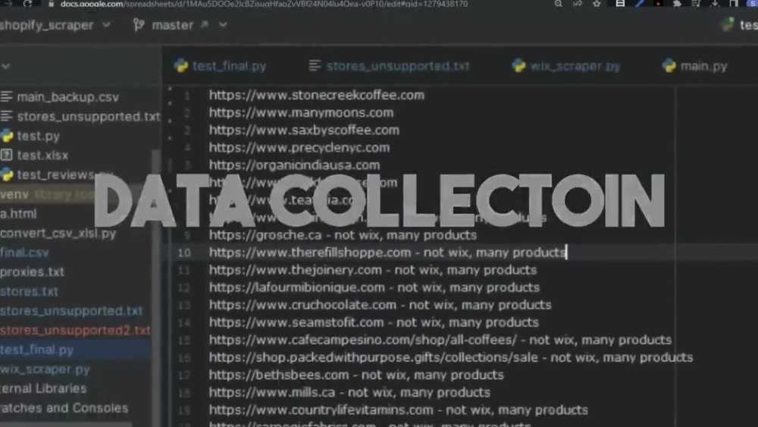Select a.html in the project tree
The width and height of the screenshot is (758, 427).
point(18,214)
